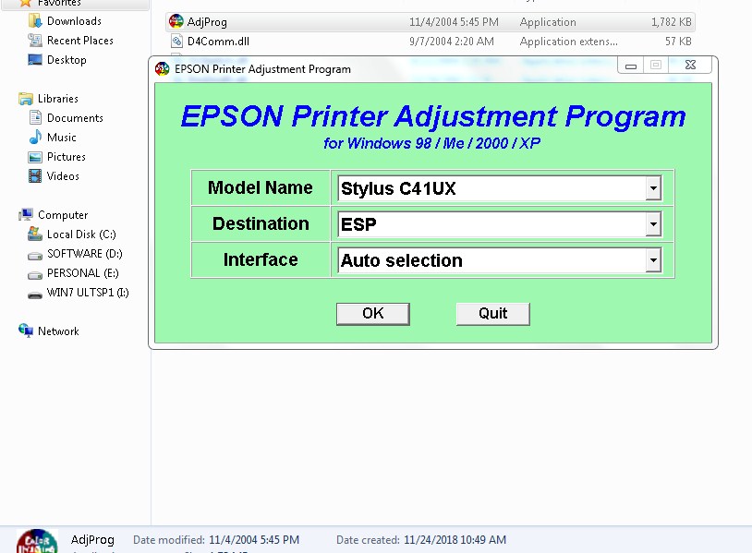752x553 pixels.
Task: Click the OK button in Epson dialog
Action: [x=372, y=314]
